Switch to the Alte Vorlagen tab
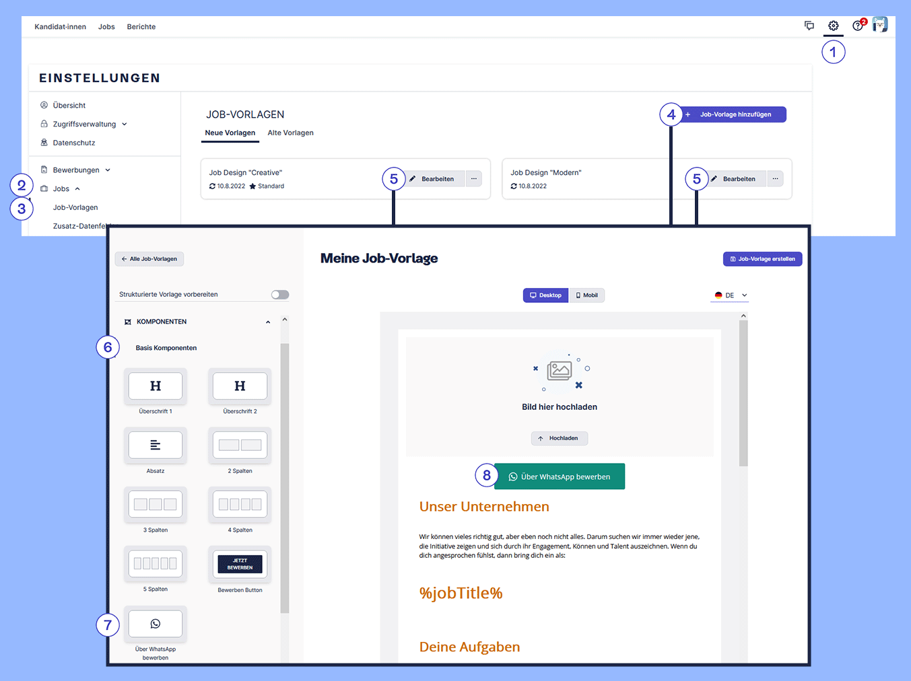Viewport: 911px width, 681px height. click(290, 133)
